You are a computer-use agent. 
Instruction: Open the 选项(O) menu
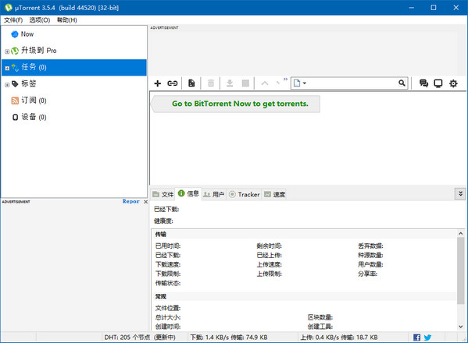coord(40,20)
